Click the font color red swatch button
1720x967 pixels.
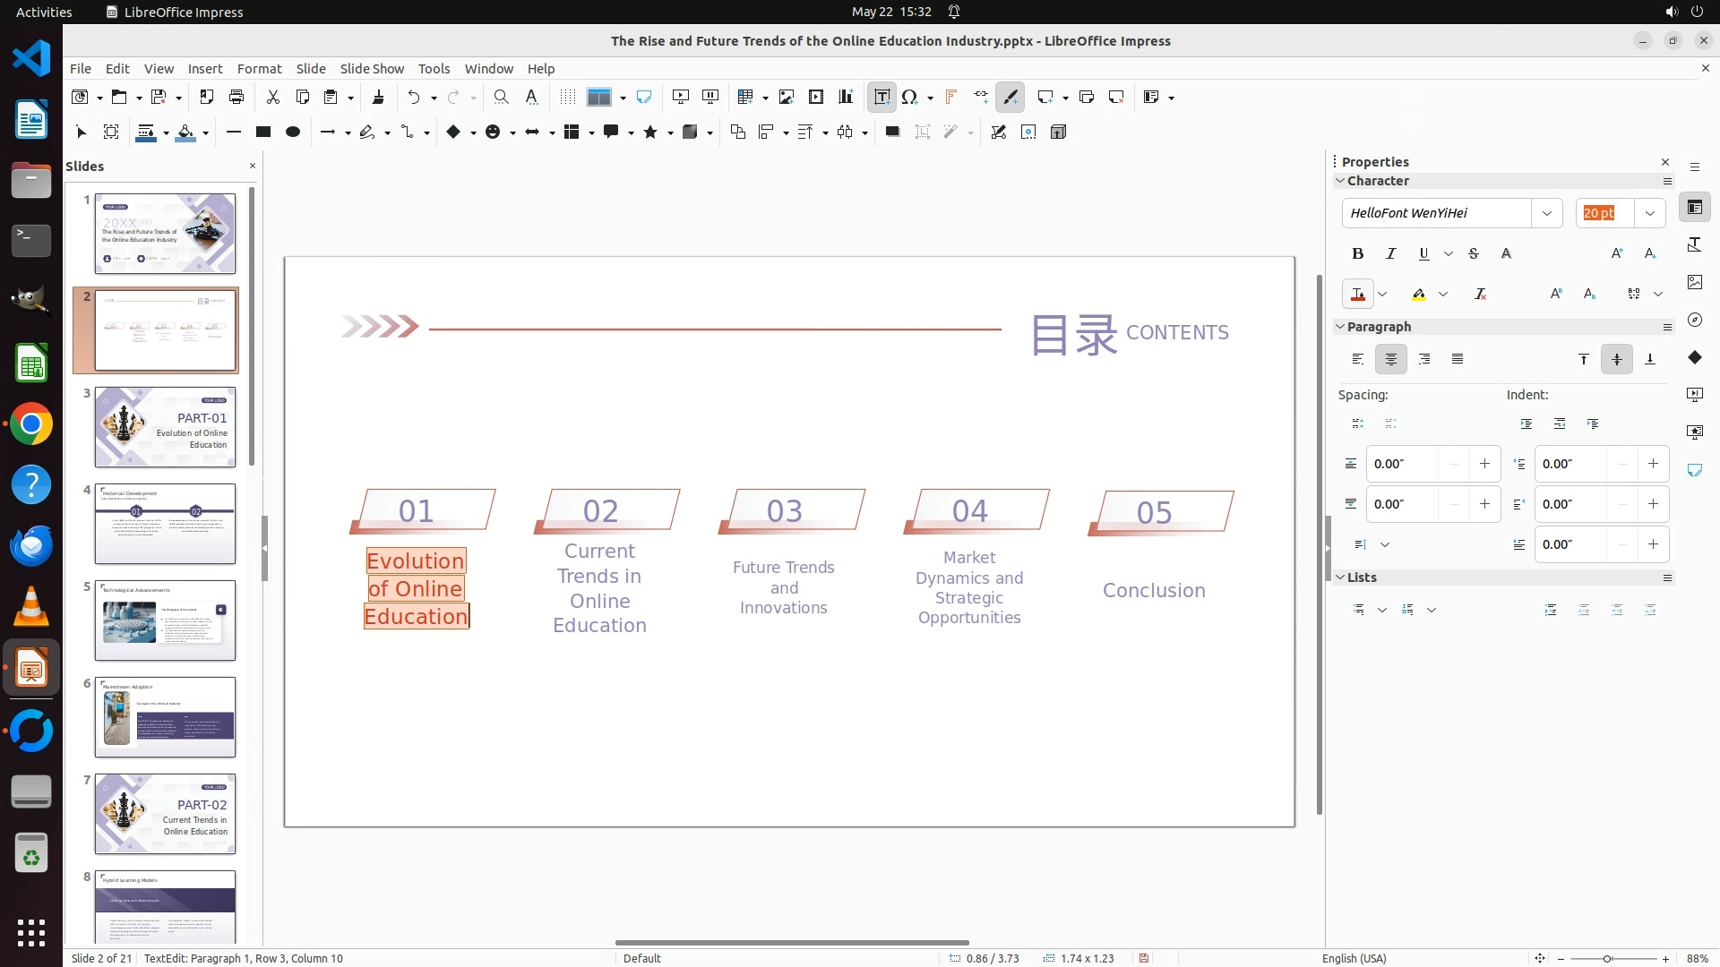tap(1358, 294)
